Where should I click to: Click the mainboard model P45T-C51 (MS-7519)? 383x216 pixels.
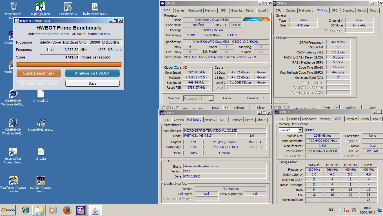pyautogui.click(x=210, y=136)
